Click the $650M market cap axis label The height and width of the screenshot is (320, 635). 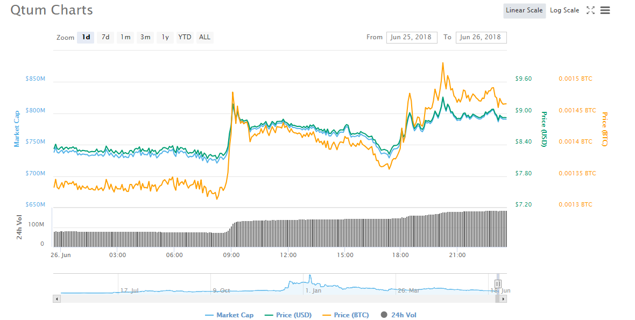click(x=35, y=205)
